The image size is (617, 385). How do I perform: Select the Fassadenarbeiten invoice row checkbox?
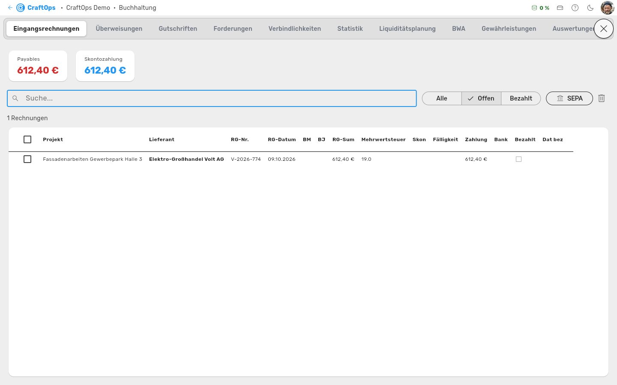point(27,159)
